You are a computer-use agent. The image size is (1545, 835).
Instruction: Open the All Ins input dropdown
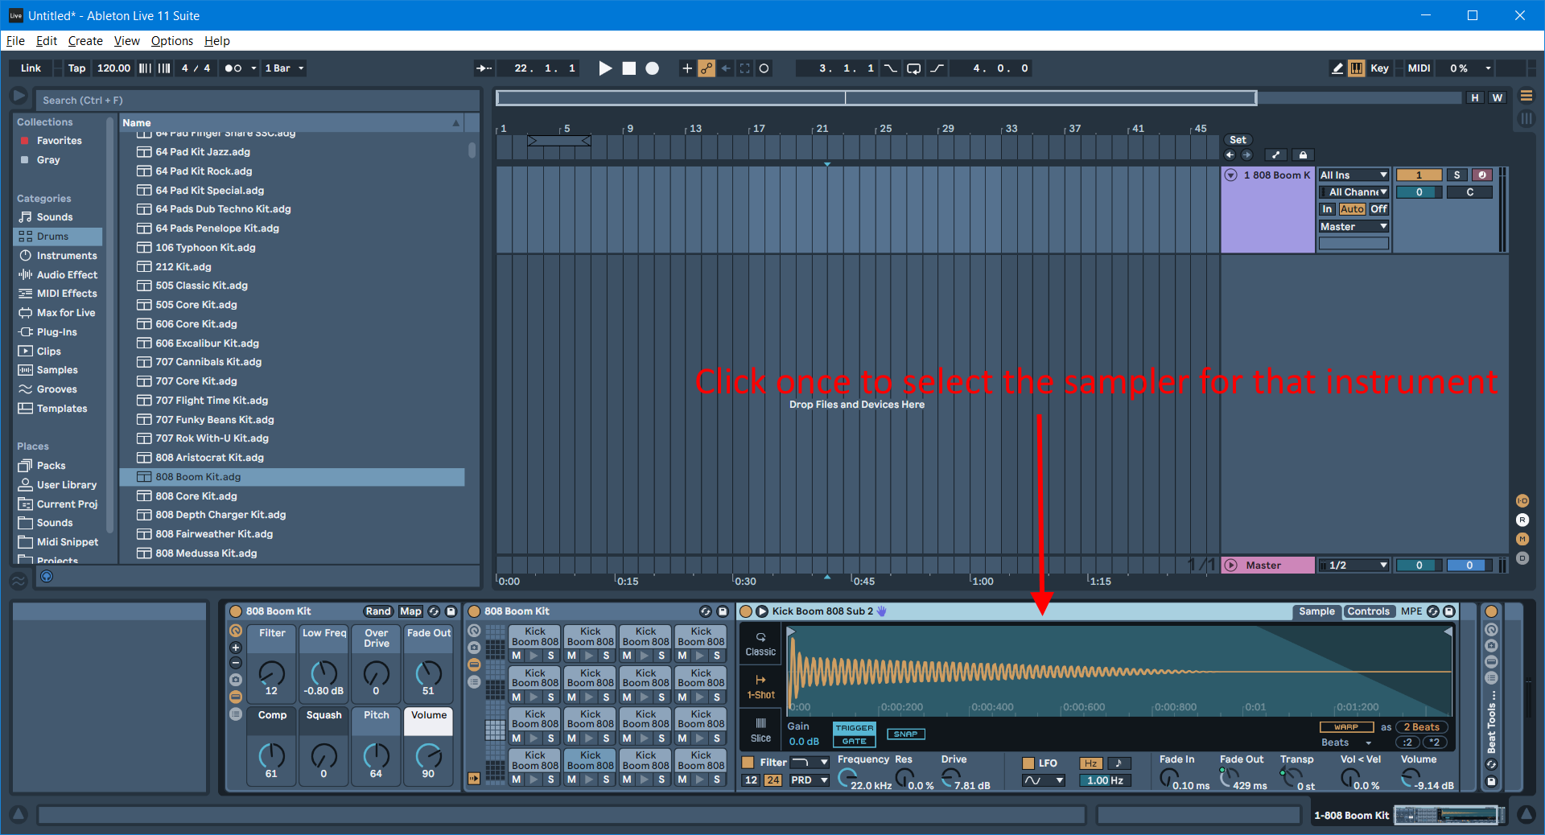tap(1353, 175)
